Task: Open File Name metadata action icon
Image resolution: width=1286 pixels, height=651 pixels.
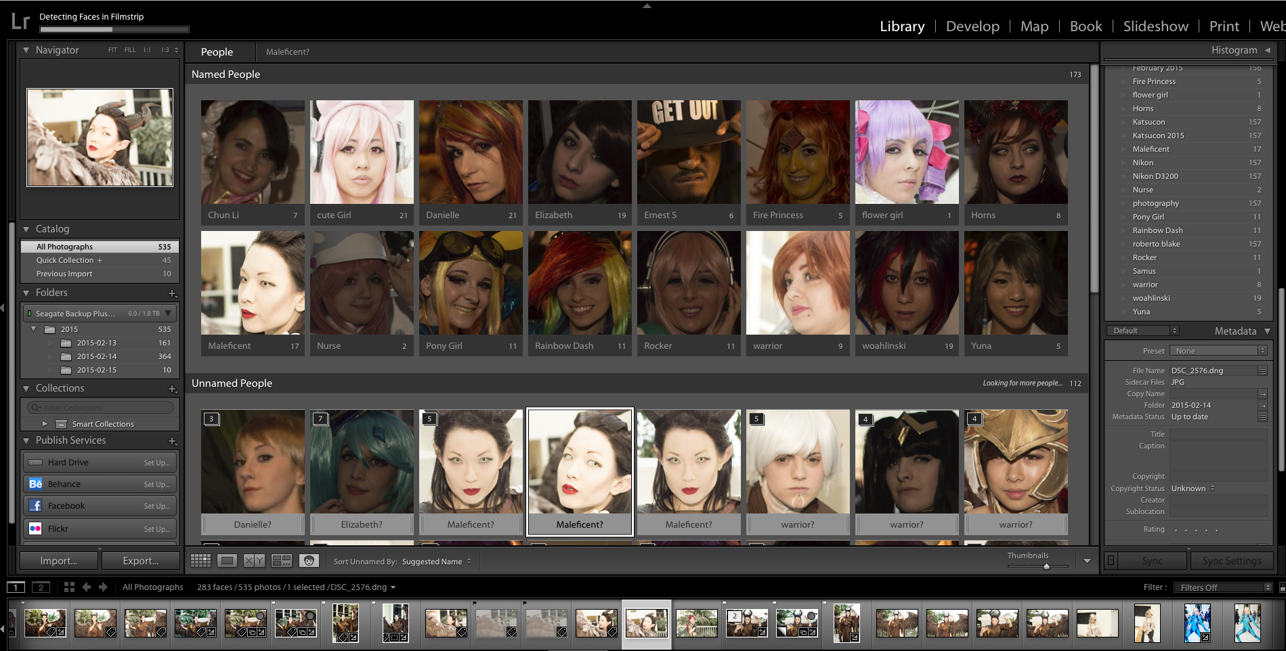Action: pos(1262,371)
